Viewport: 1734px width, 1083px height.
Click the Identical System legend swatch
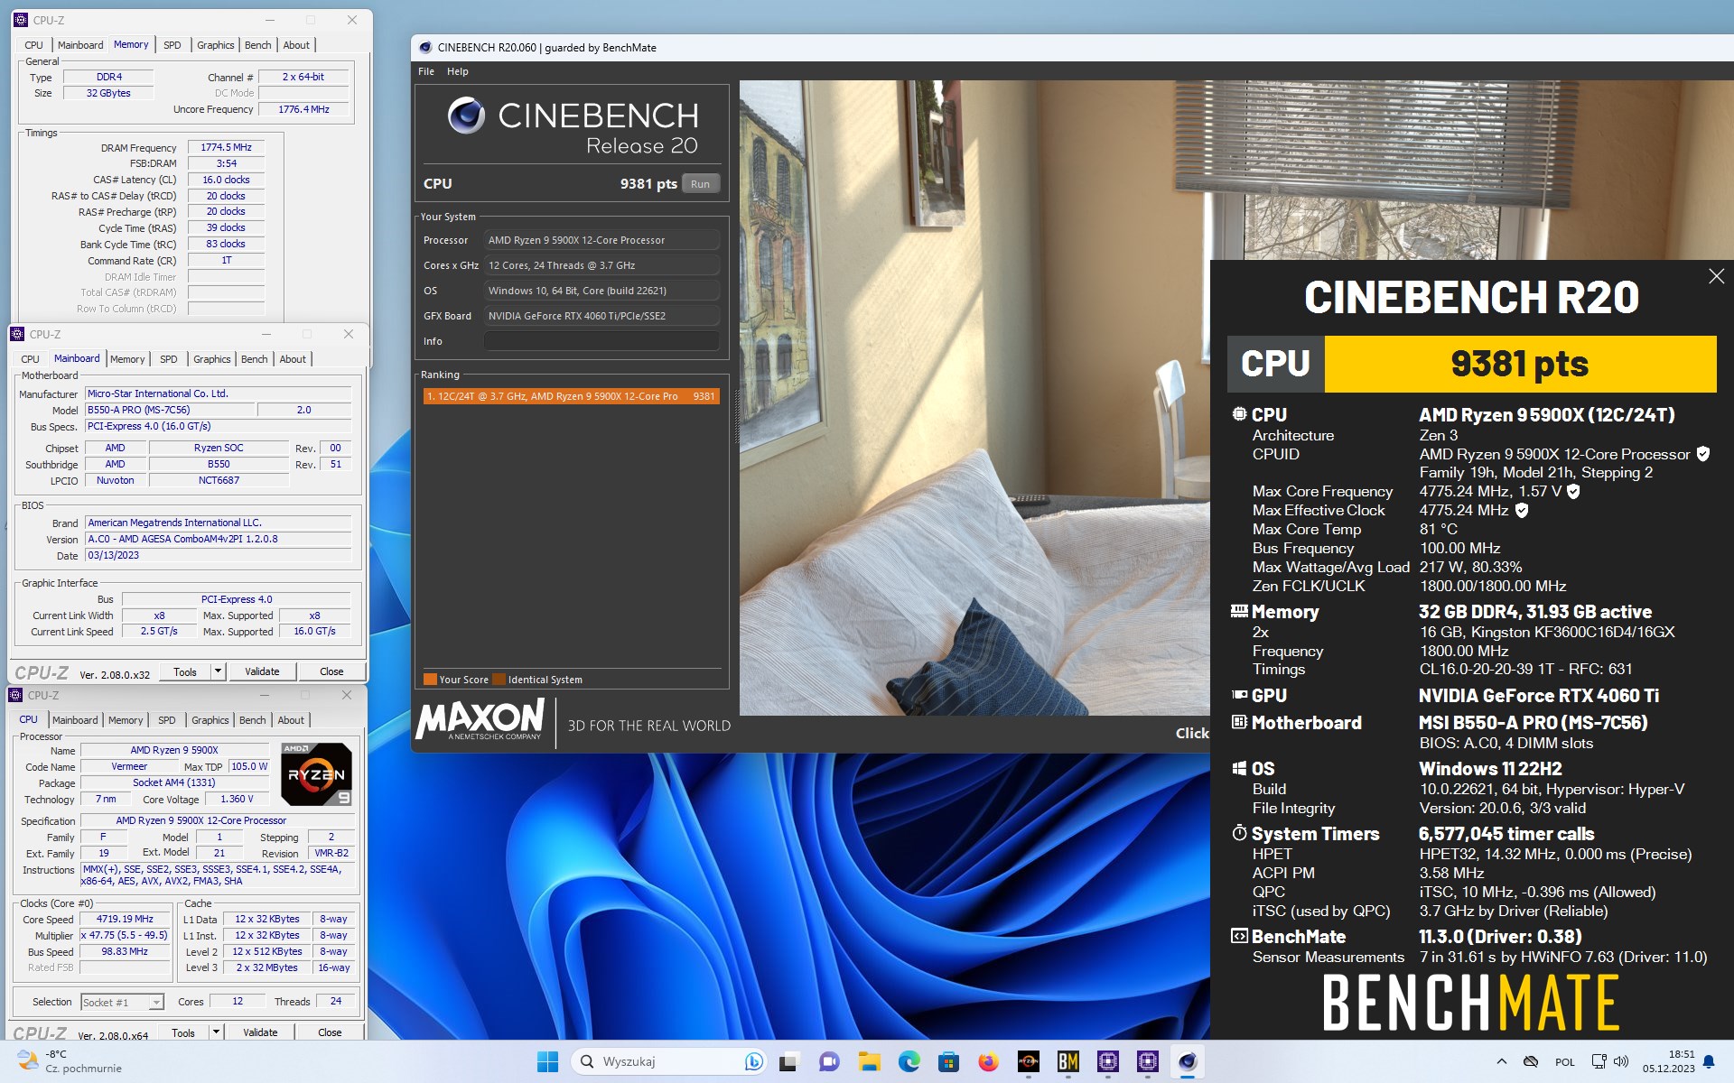[x=499, y=680]
